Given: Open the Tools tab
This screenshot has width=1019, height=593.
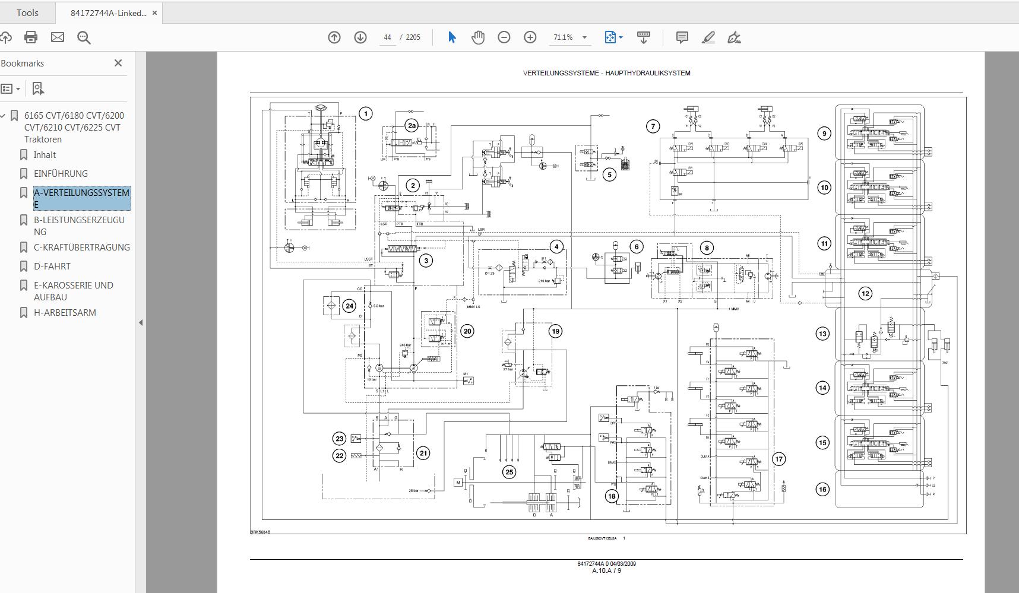Looking at the screenshot, I should (27, 12).
